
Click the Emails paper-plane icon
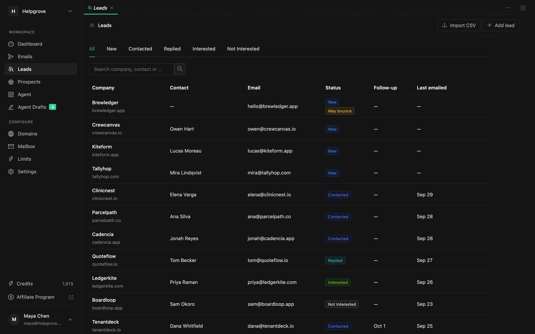coord(11,57)
